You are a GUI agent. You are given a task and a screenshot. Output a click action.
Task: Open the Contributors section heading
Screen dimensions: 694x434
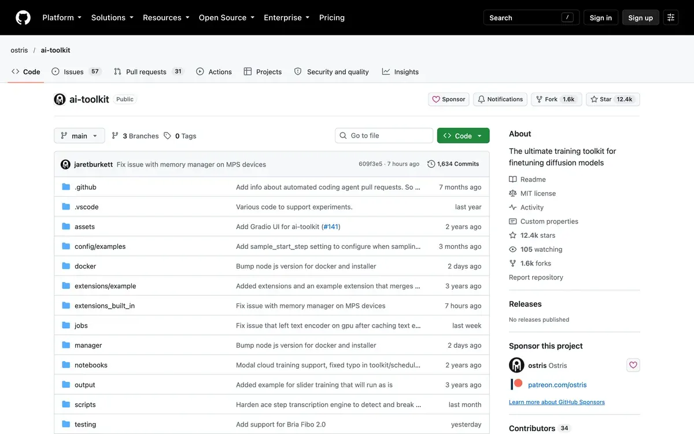pyautogui.click(x=532, y=428)
